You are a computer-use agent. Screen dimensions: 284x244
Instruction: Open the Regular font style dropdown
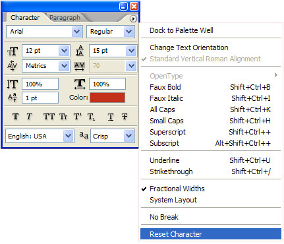click(129, 32)
